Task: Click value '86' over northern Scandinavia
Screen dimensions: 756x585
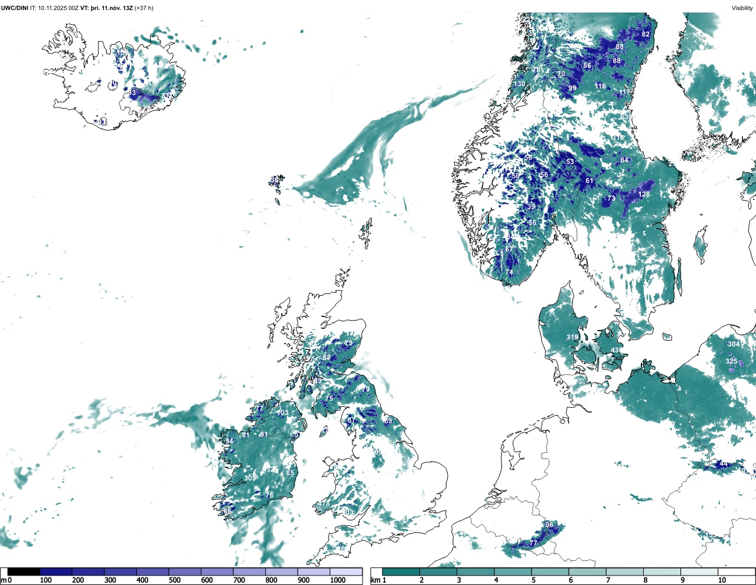Action: 587,66
